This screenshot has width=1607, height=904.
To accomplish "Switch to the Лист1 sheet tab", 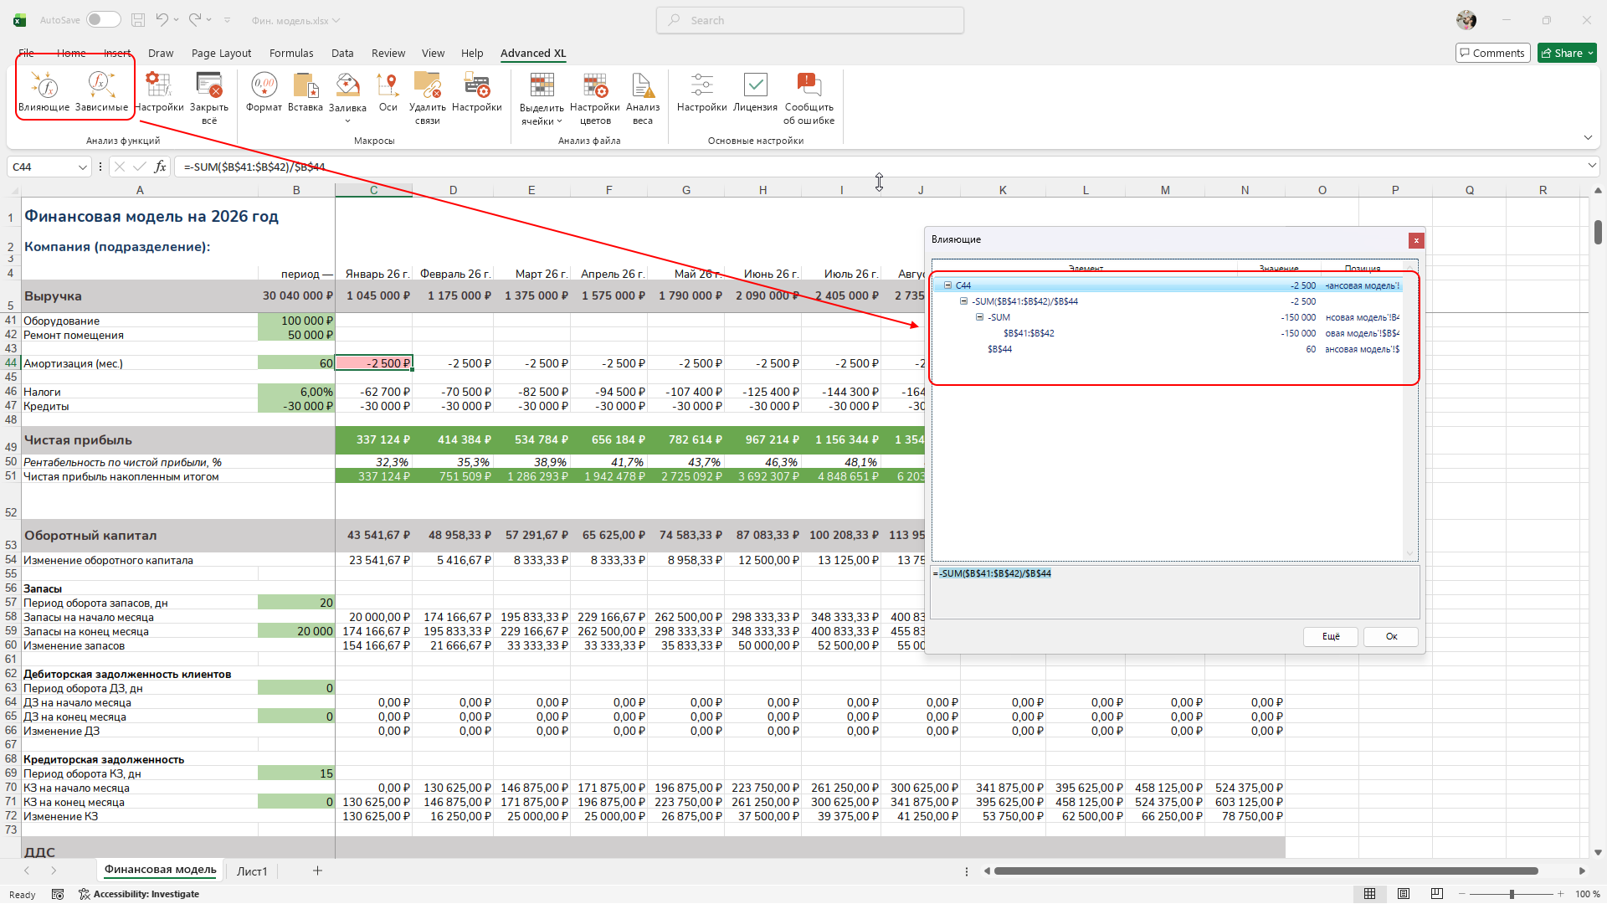I will (251, 871).
